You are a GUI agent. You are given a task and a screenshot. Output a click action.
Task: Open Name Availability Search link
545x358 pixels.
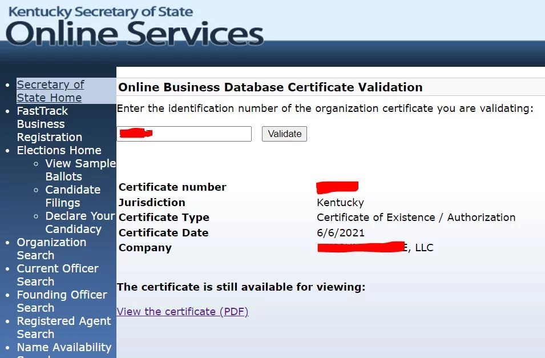click(64, 348)
